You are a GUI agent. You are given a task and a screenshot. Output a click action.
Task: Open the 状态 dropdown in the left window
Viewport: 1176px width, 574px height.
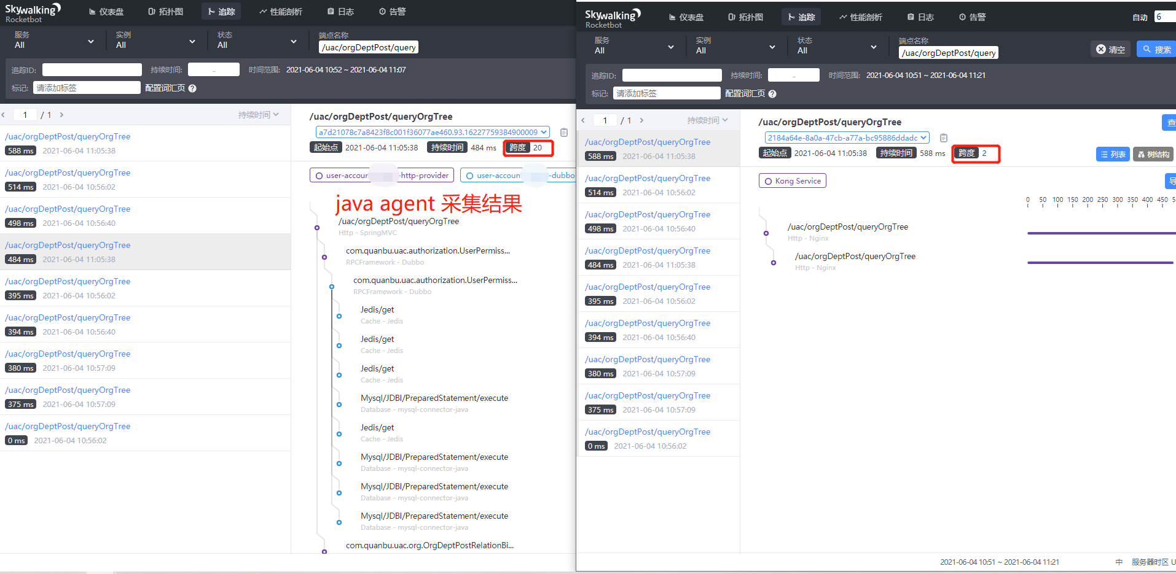click(257, 41)
